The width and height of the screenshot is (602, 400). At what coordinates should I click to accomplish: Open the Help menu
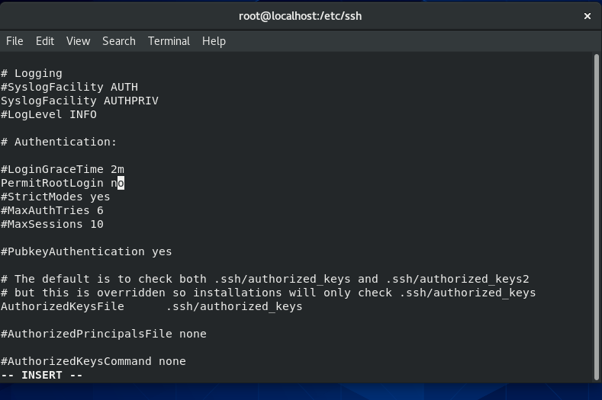214,41
